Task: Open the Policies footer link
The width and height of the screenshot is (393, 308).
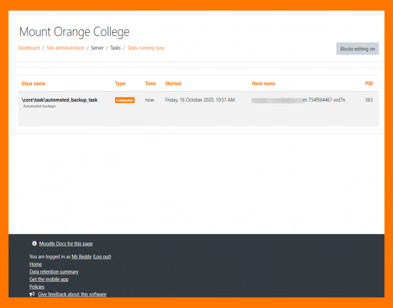Action: [x=37, y=287]
